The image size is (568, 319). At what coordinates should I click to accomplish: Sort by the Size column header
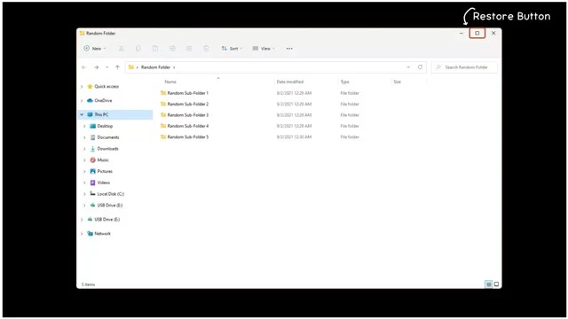click(x=398, y=82)
